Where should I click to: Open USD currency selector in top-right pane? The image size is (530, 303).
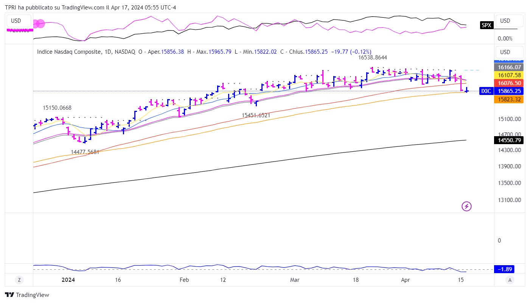coord(509,21)
